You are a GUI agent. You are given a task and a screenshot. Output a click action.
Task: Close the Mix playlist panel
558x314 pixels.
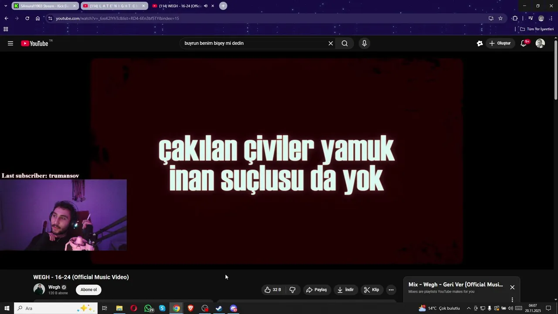pos(512,287)
